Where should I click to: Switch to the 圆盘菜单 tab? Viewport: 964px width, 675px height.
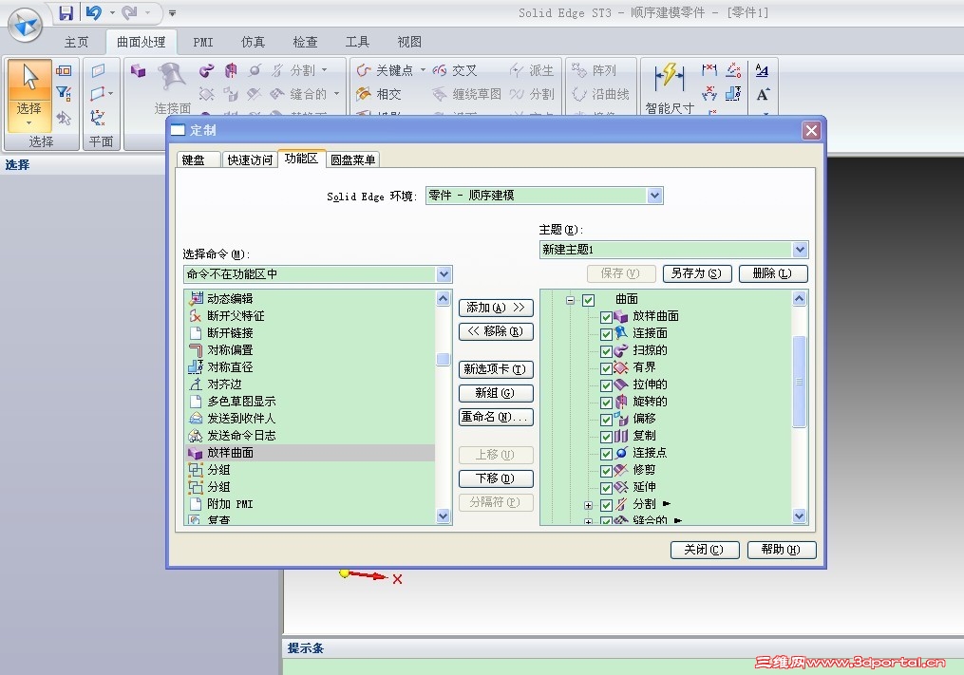point(353,159)
